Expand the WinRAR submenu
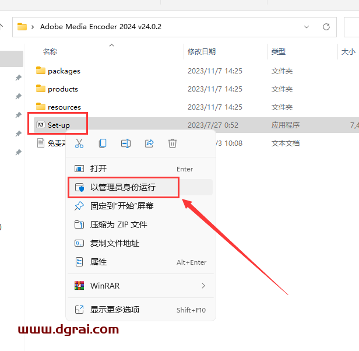The width and height of the screenshot is (359, 351). coord(140,286)
